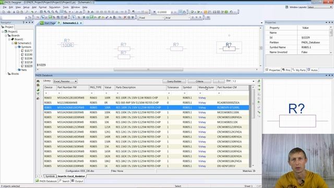Click the Symbol Name property value R0805.1
This screenshot has width=334, height=188.
pos(306,48)
